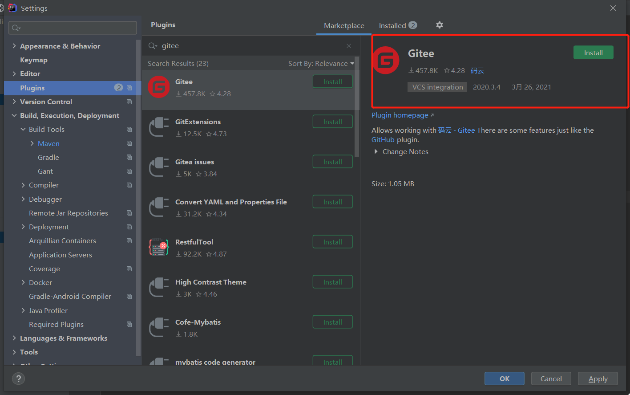630x395 pixels.
Task: Click the GitExtensions plugin plug icon
Action: coord(159,127)
